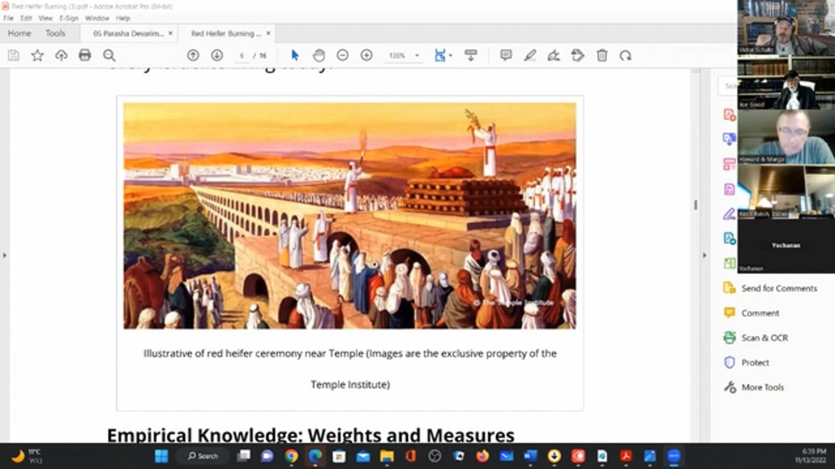Switch to the 05 Parasha Devarim tab
Viewport: 835px width, 469px height.
pyautogui.click(x=128, y=34)
